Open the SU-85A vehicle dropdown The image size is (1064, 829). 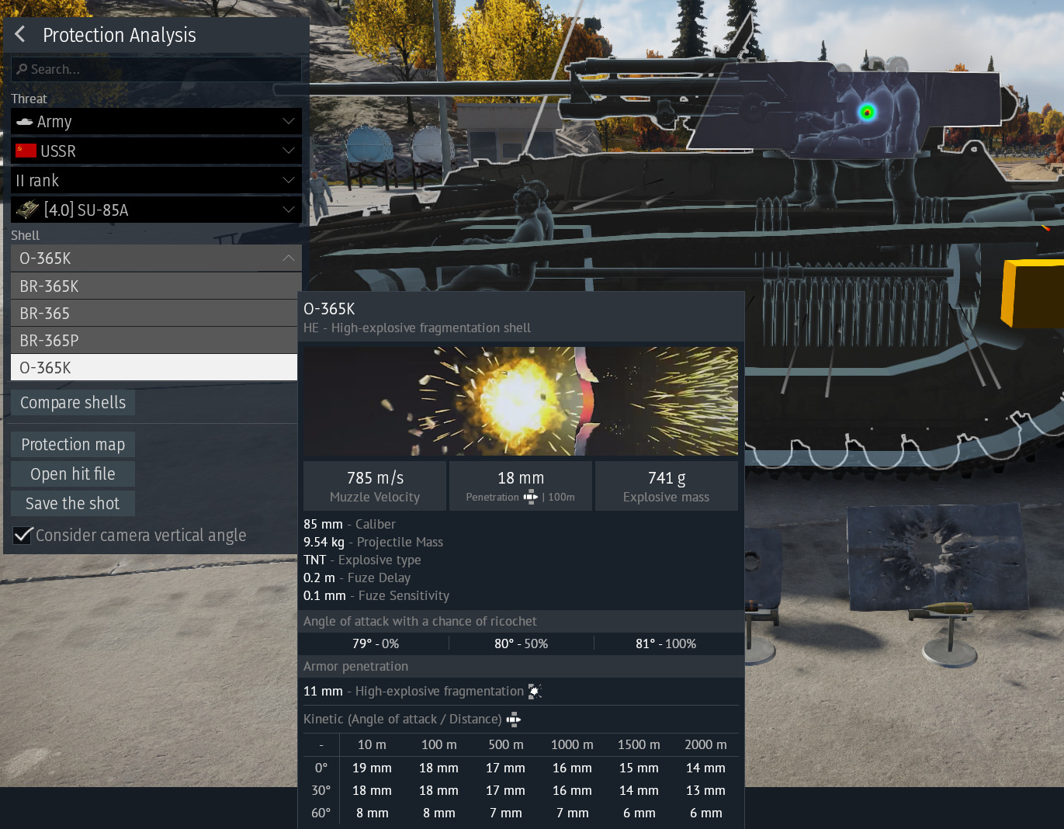pyautogui.click(x=156, y=210)
